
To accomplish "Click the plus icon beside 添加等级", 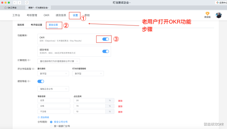I will pyautogui.click(x=39, y=117).
